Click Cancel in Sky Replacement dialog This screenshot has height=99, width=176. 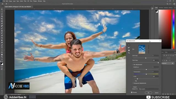(156, 93)
